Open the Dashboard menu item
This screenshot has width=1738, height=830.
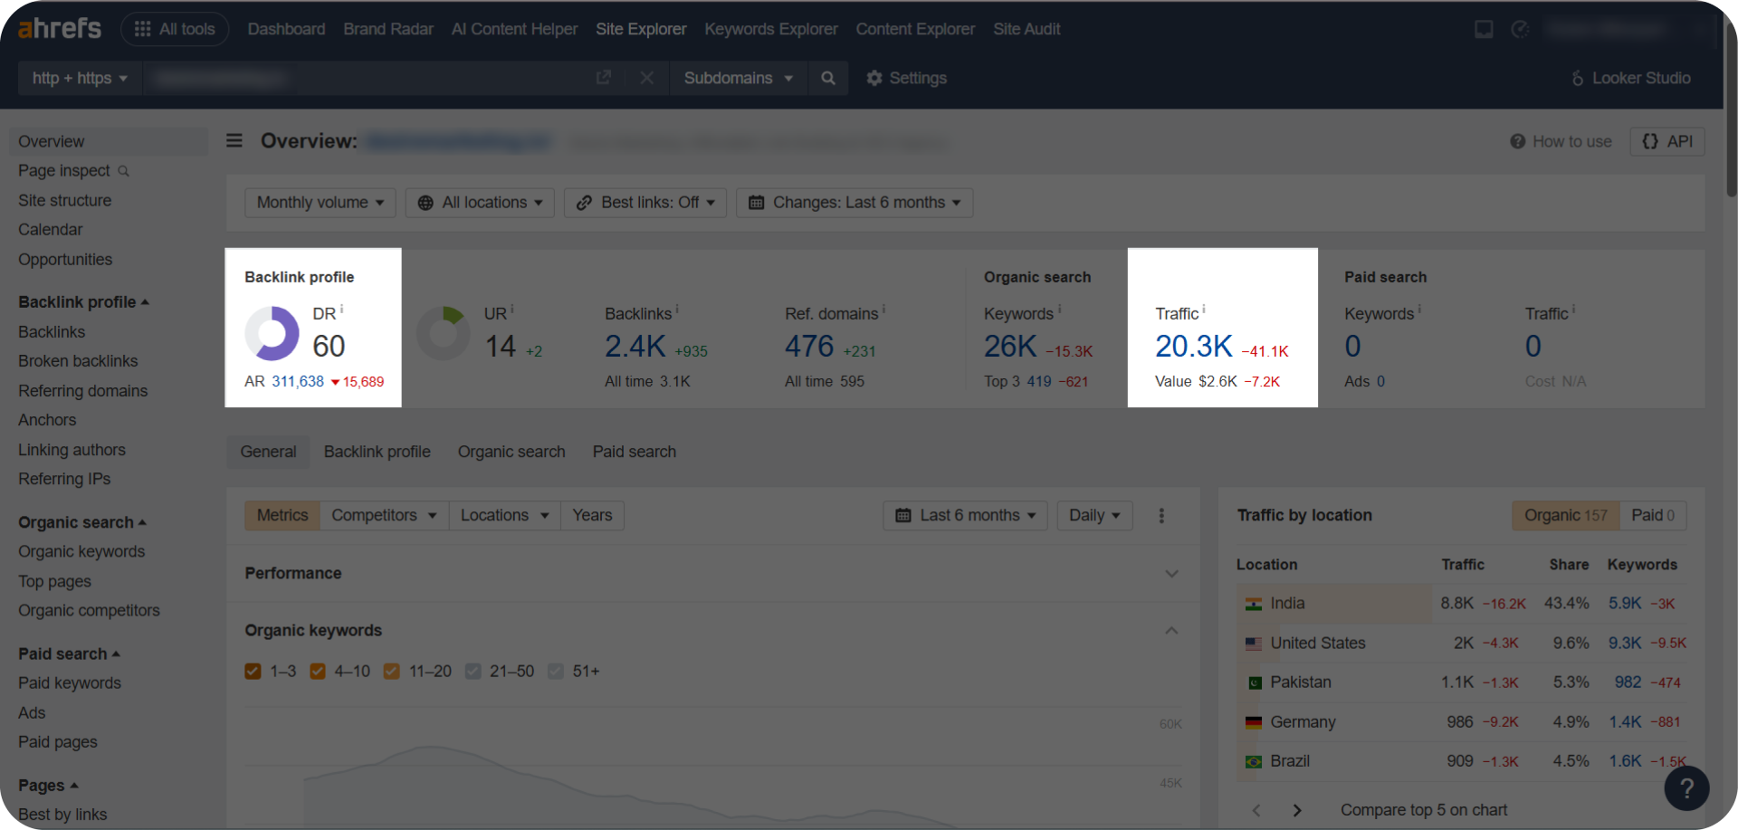click(286, 29)
